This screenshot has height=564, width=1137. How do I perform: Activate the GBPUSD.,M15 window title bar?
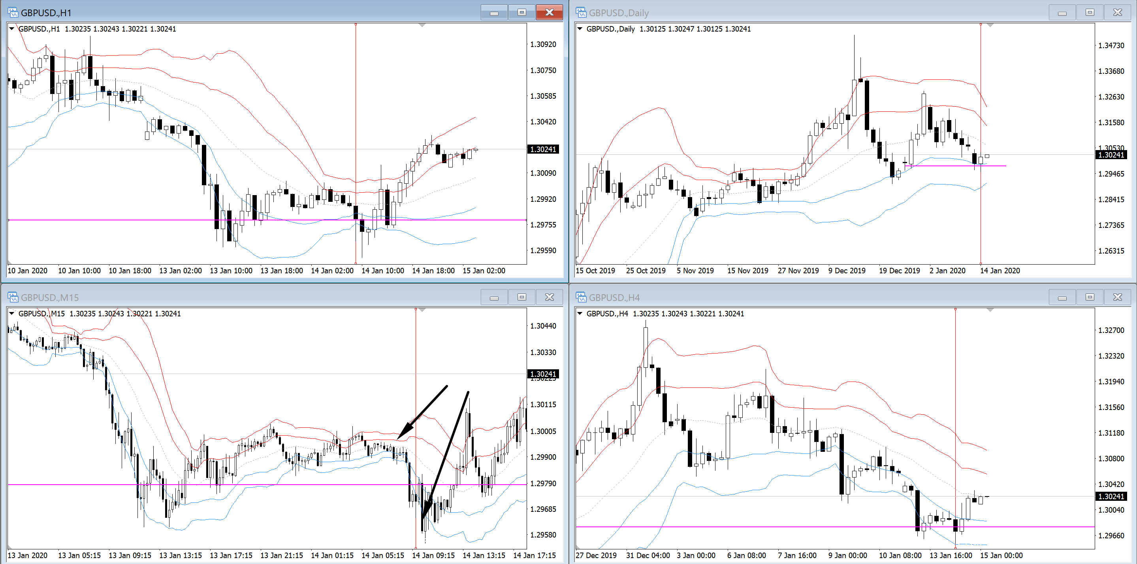265,297
